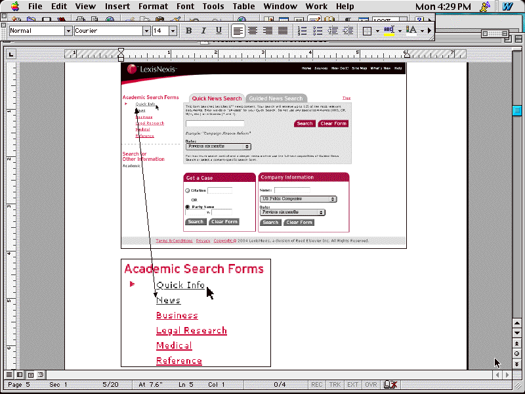
Task: Click "Quick News Search" tab in the document picture
Action: (217, 98)
